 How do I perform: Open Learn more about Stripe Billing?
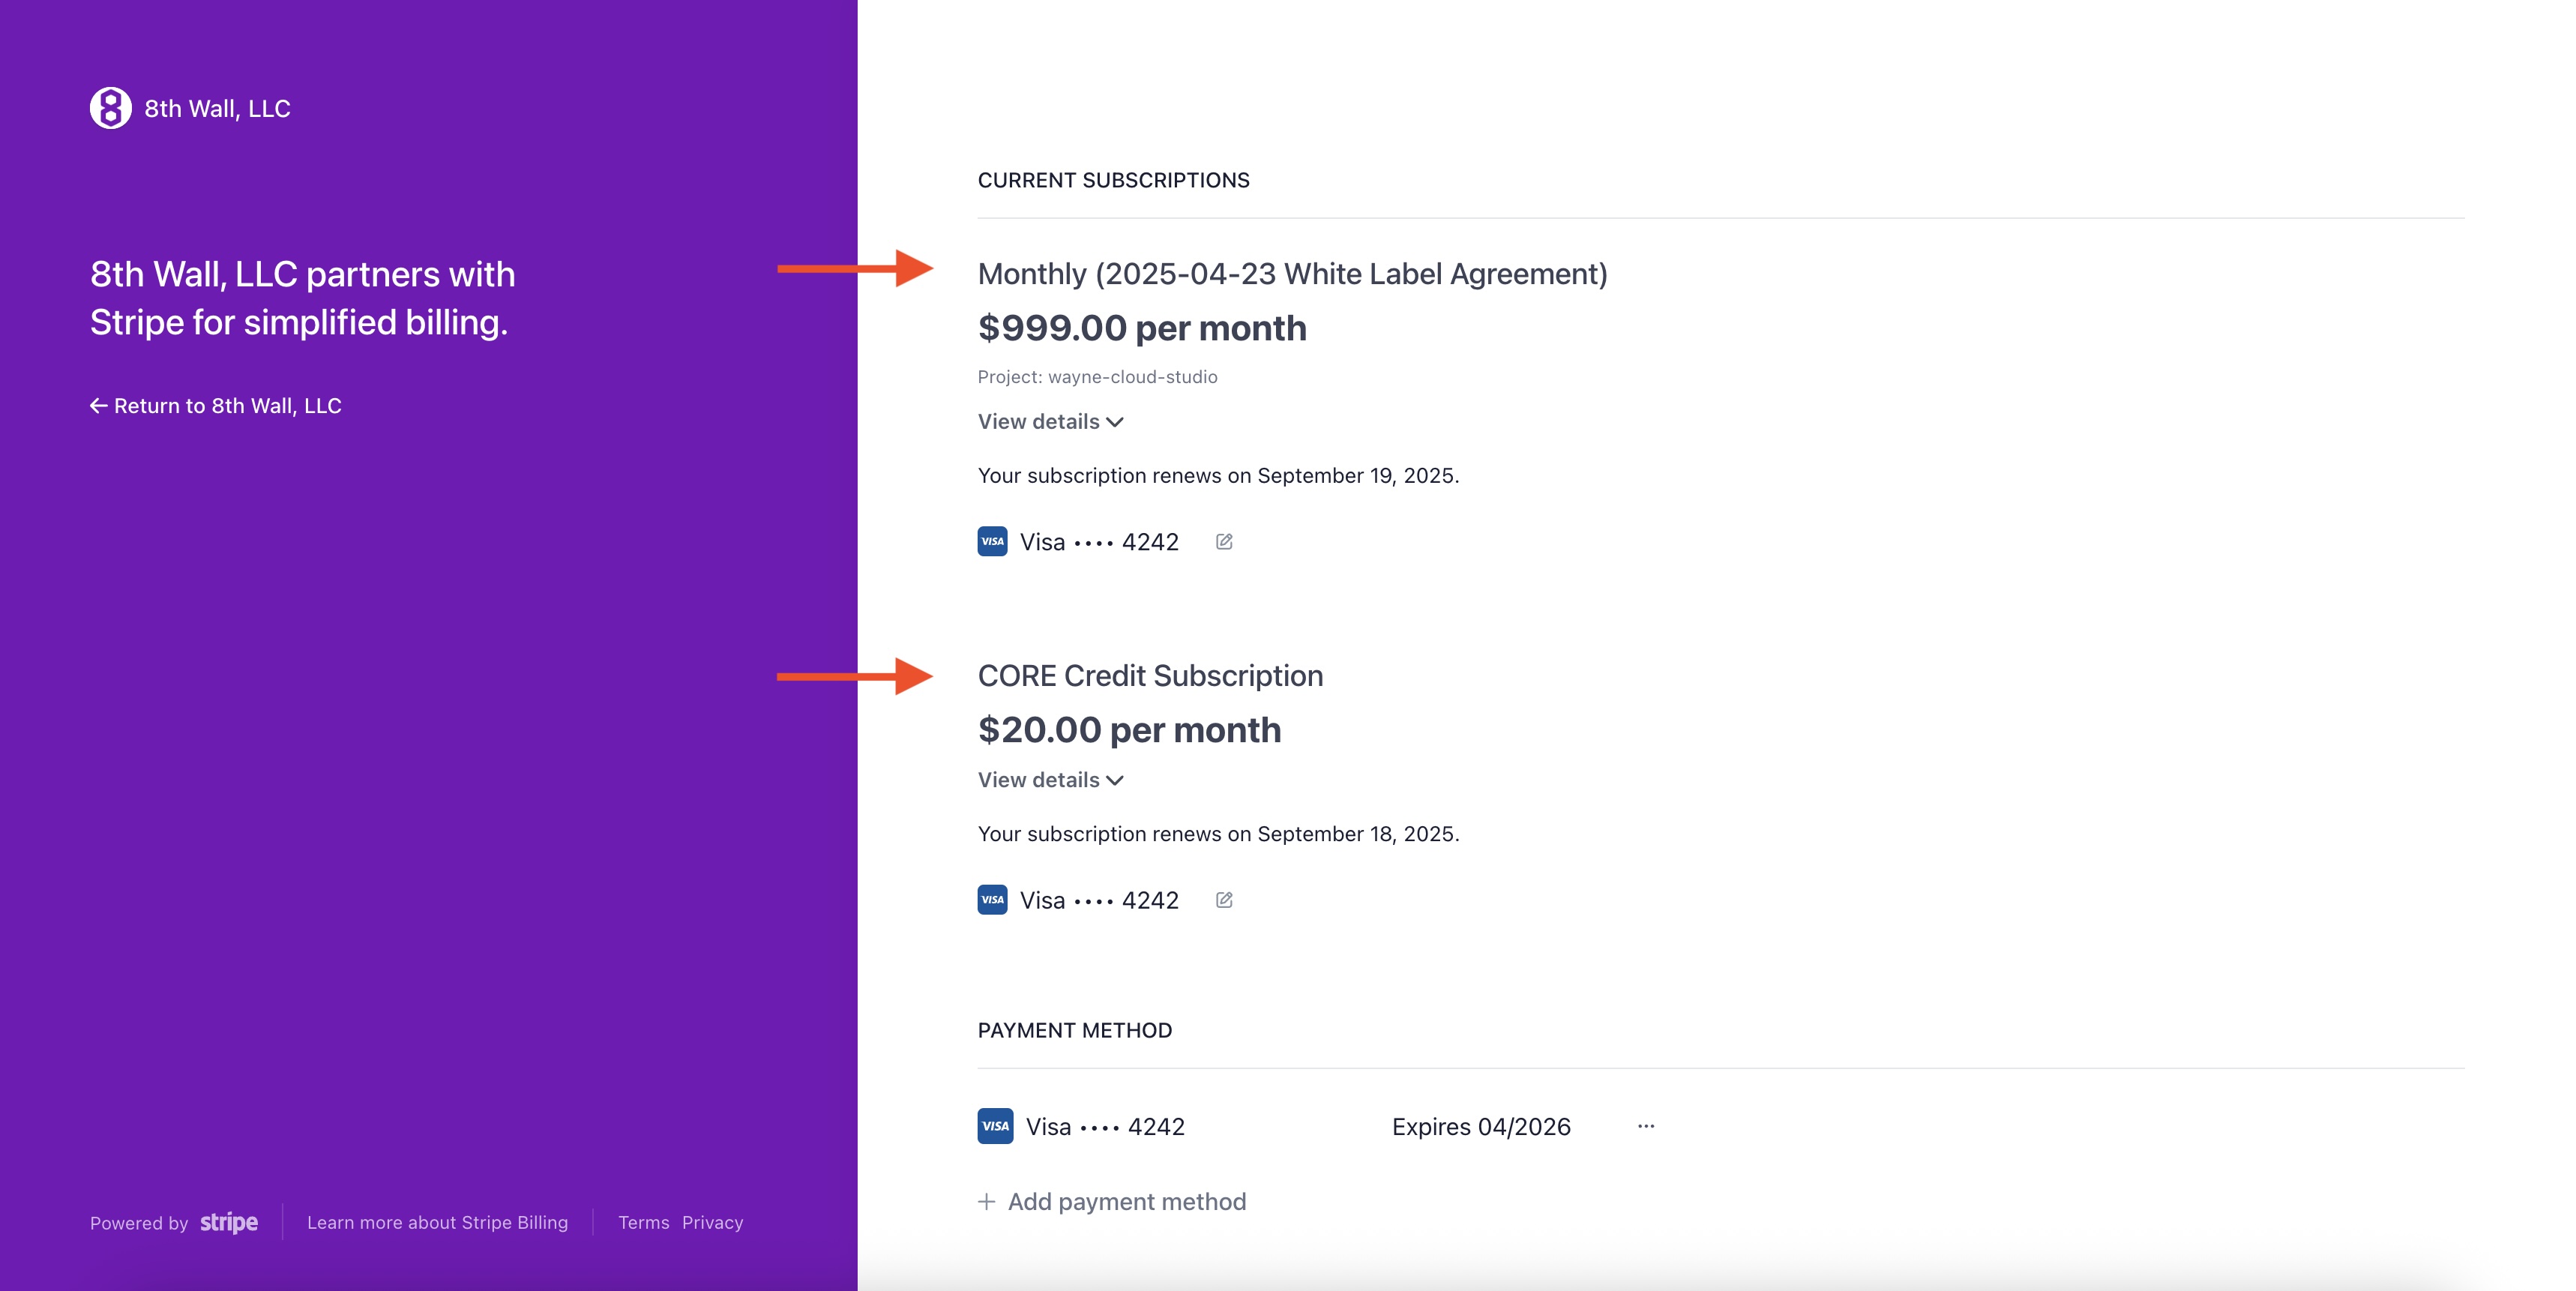click(x=437, y=1222)
